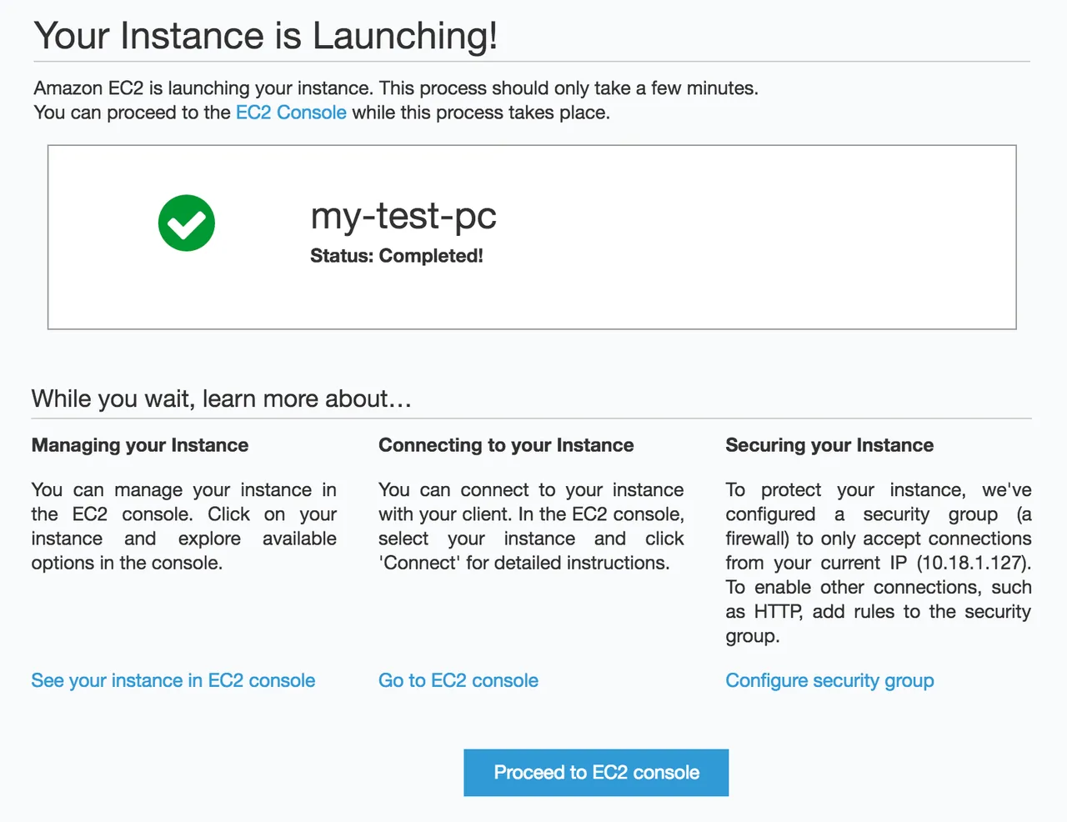
Task: Click the 'Securing your Instance' heading
Action: point(829,445)
